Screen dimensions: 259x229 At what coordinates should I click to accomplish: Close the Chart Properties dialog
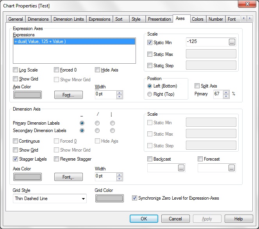(247, 4)
